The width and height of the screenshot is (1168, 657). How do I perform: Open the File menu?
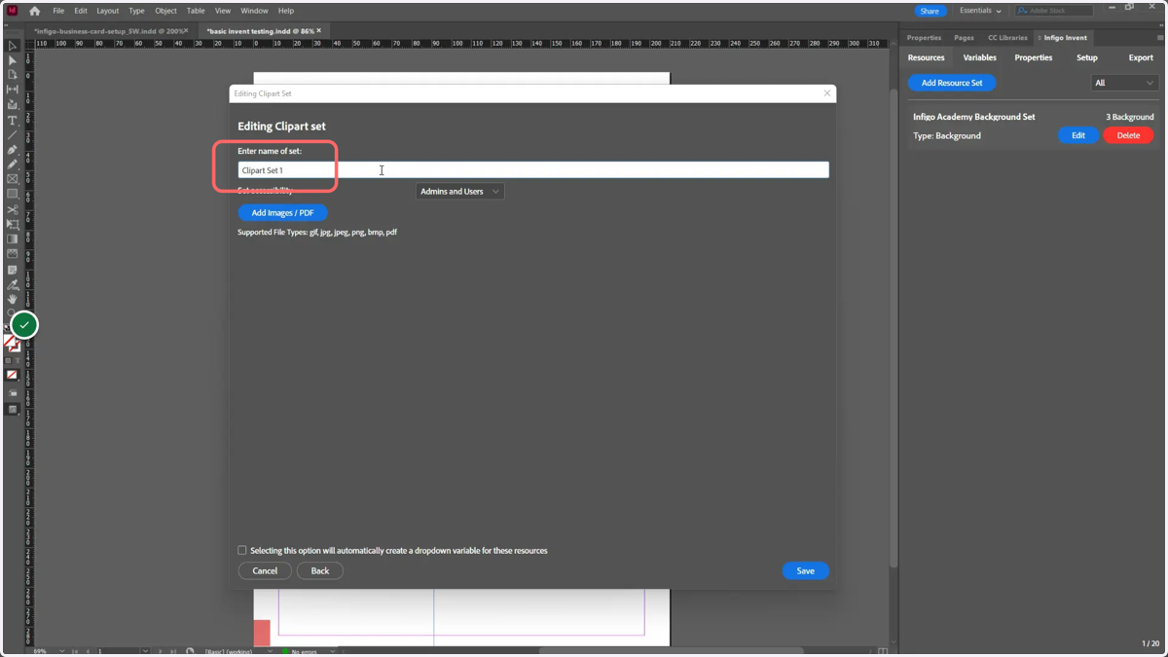pyautogui.click(x=58, y=11)
